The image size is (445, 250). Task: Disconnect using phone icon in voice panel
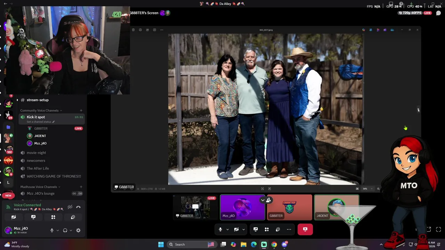pos(79,207)
